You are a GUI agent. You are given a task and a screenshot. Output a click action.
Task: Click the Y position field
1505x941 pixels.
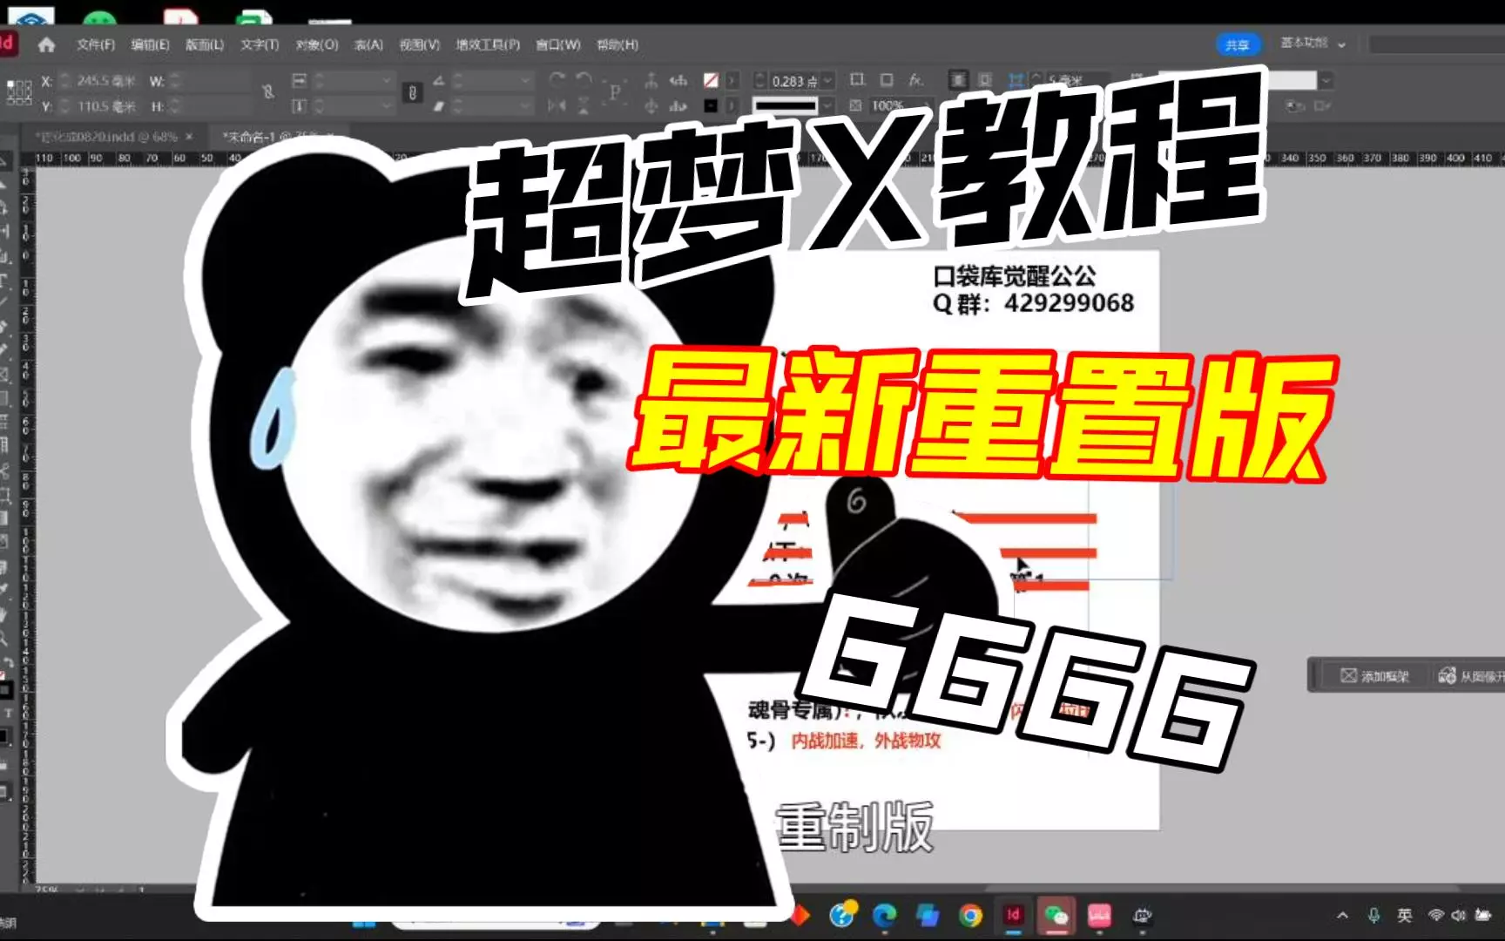pos(106,105)
